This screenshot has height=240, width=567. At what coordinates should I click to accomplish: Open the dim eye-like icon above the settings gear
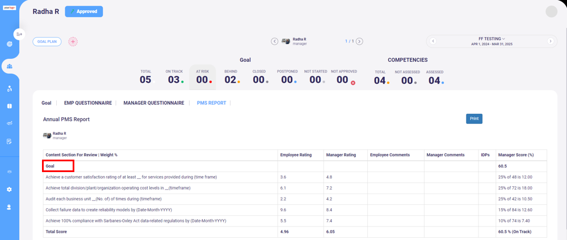(x=10, y=172)
